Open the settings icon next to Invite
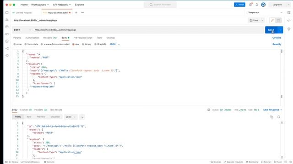The width and height of the screenshot is (293, 164). (x=250, y=5)
